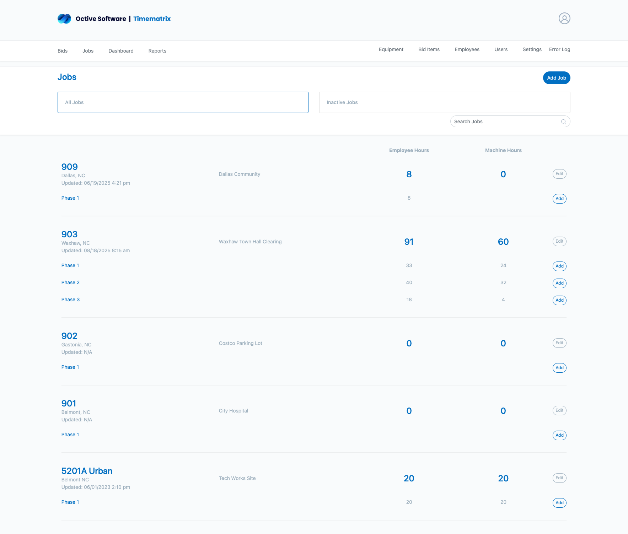Viewport: 628px width, 534px height.
Task: Click the Octive Software logo icon
Action: click(64, 18)
